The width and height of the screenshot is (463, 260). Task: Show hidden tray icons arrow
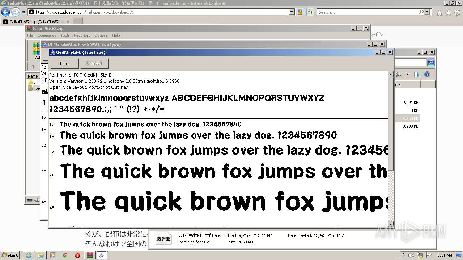[x=404, y=255]
